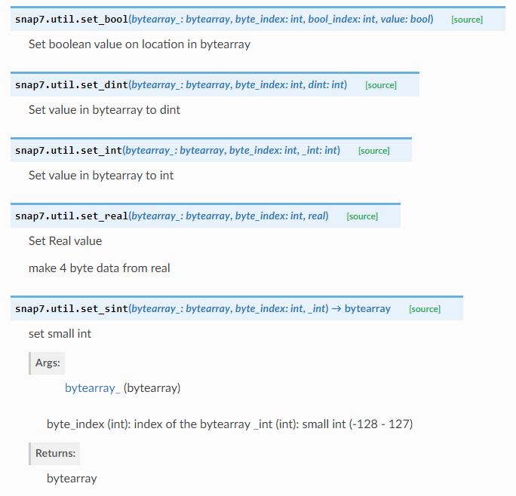
Task: Open the source link for set_dint
Action: click(381, 85)
